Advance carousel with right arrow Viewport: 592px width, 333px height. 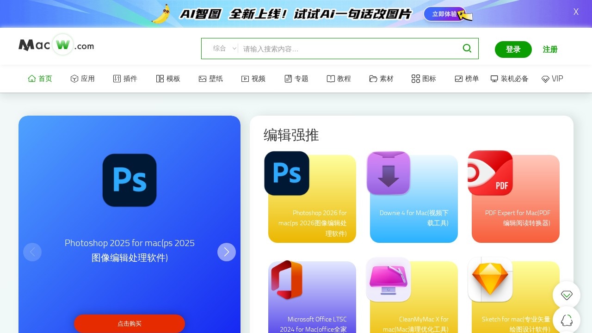click(x=227, y=252)
